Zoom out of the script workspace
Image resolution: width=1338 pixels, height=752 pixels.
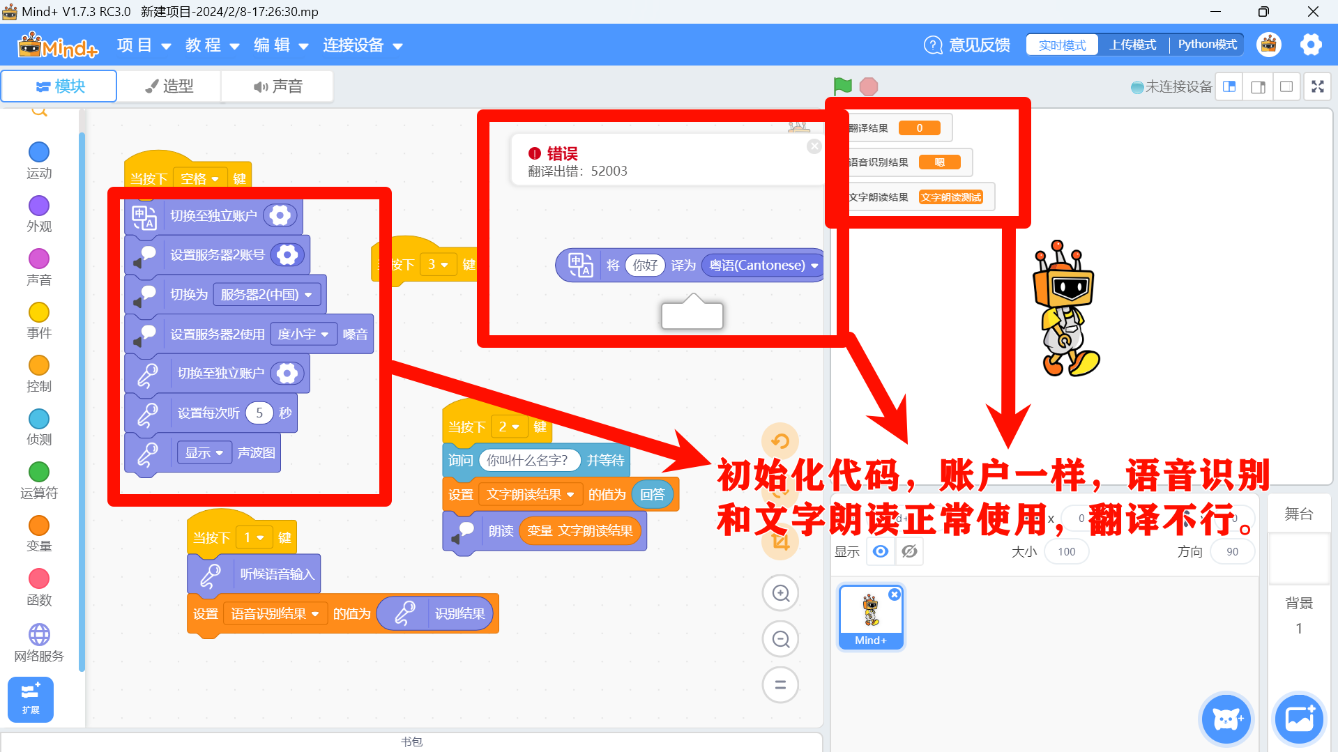780,639
